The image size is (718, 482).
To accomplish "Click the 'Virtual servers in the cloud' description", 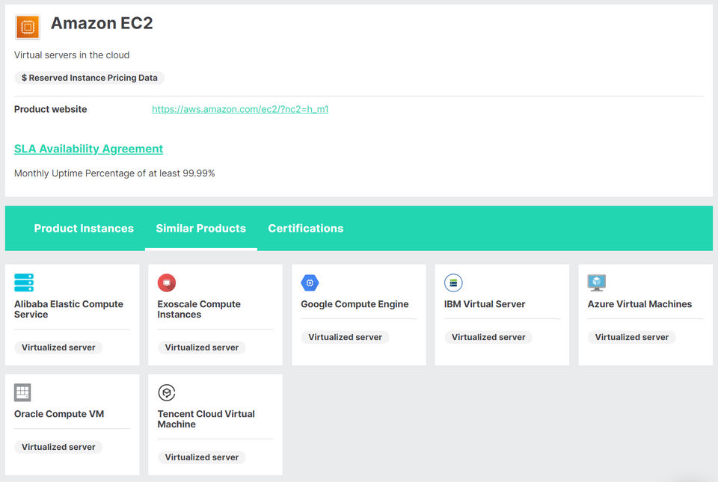I will click(x=72, y=55).
